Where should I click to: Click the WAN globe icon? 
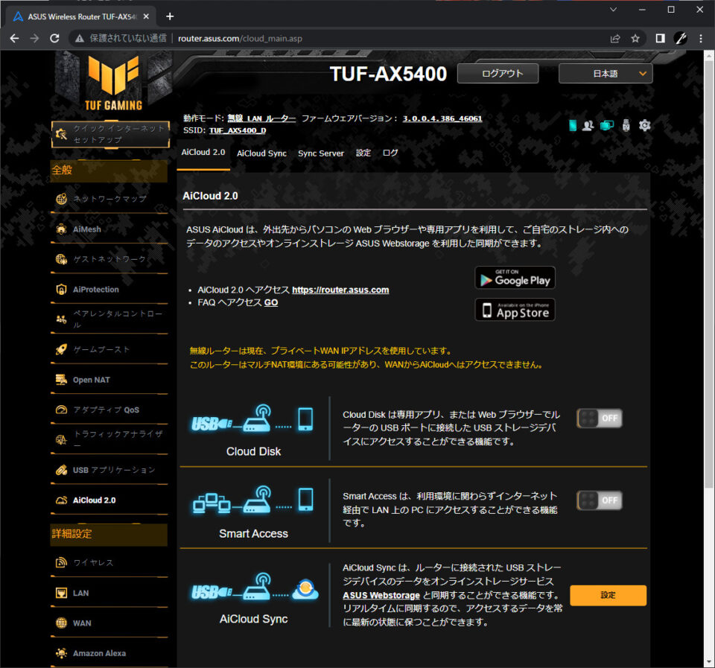(x=61, y=623)
